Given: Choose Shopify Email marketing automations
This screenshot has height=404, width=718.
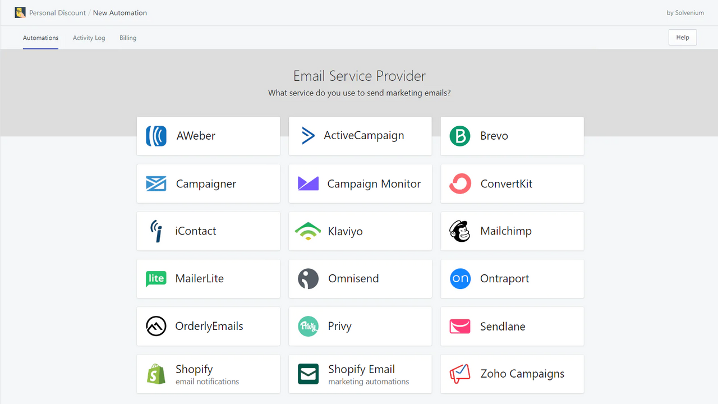Looking at the screenshot, I should (360, 374).
